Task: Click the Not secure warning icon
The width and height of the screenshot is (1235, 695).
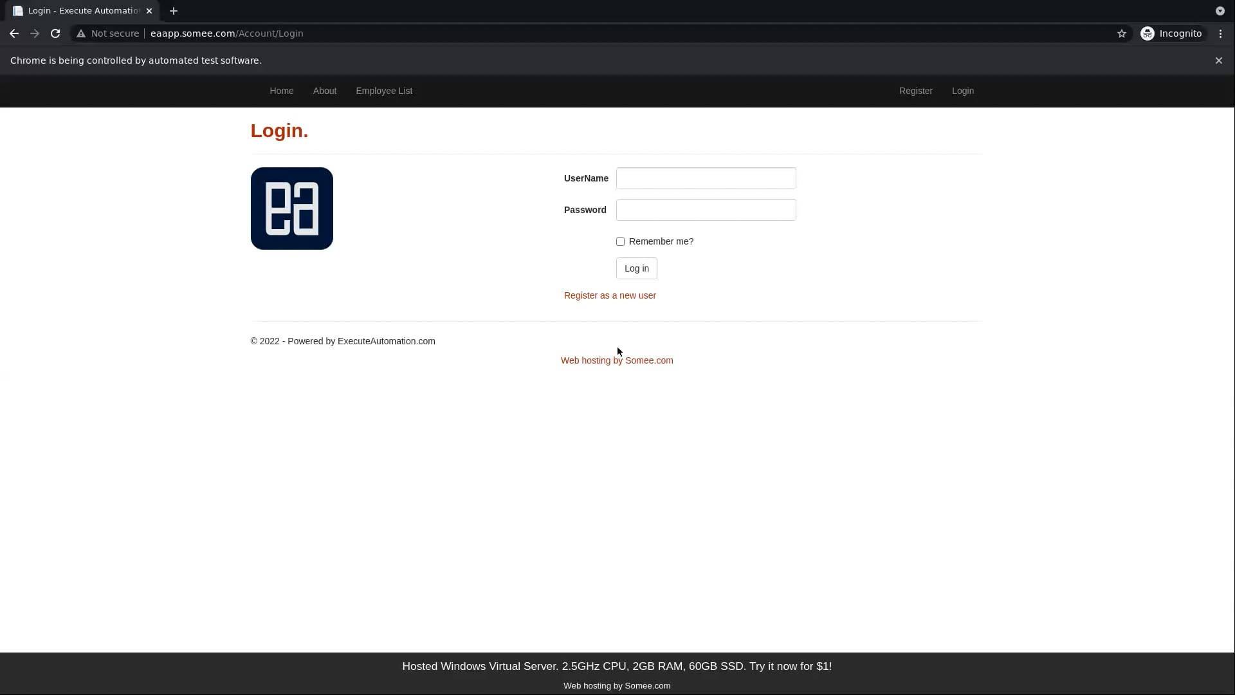Action: (81, 33)
